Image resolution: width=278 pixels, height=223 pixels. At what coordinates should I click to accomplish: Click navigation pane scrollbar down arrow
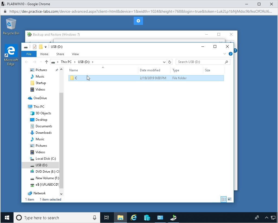(x=61, y=194)
